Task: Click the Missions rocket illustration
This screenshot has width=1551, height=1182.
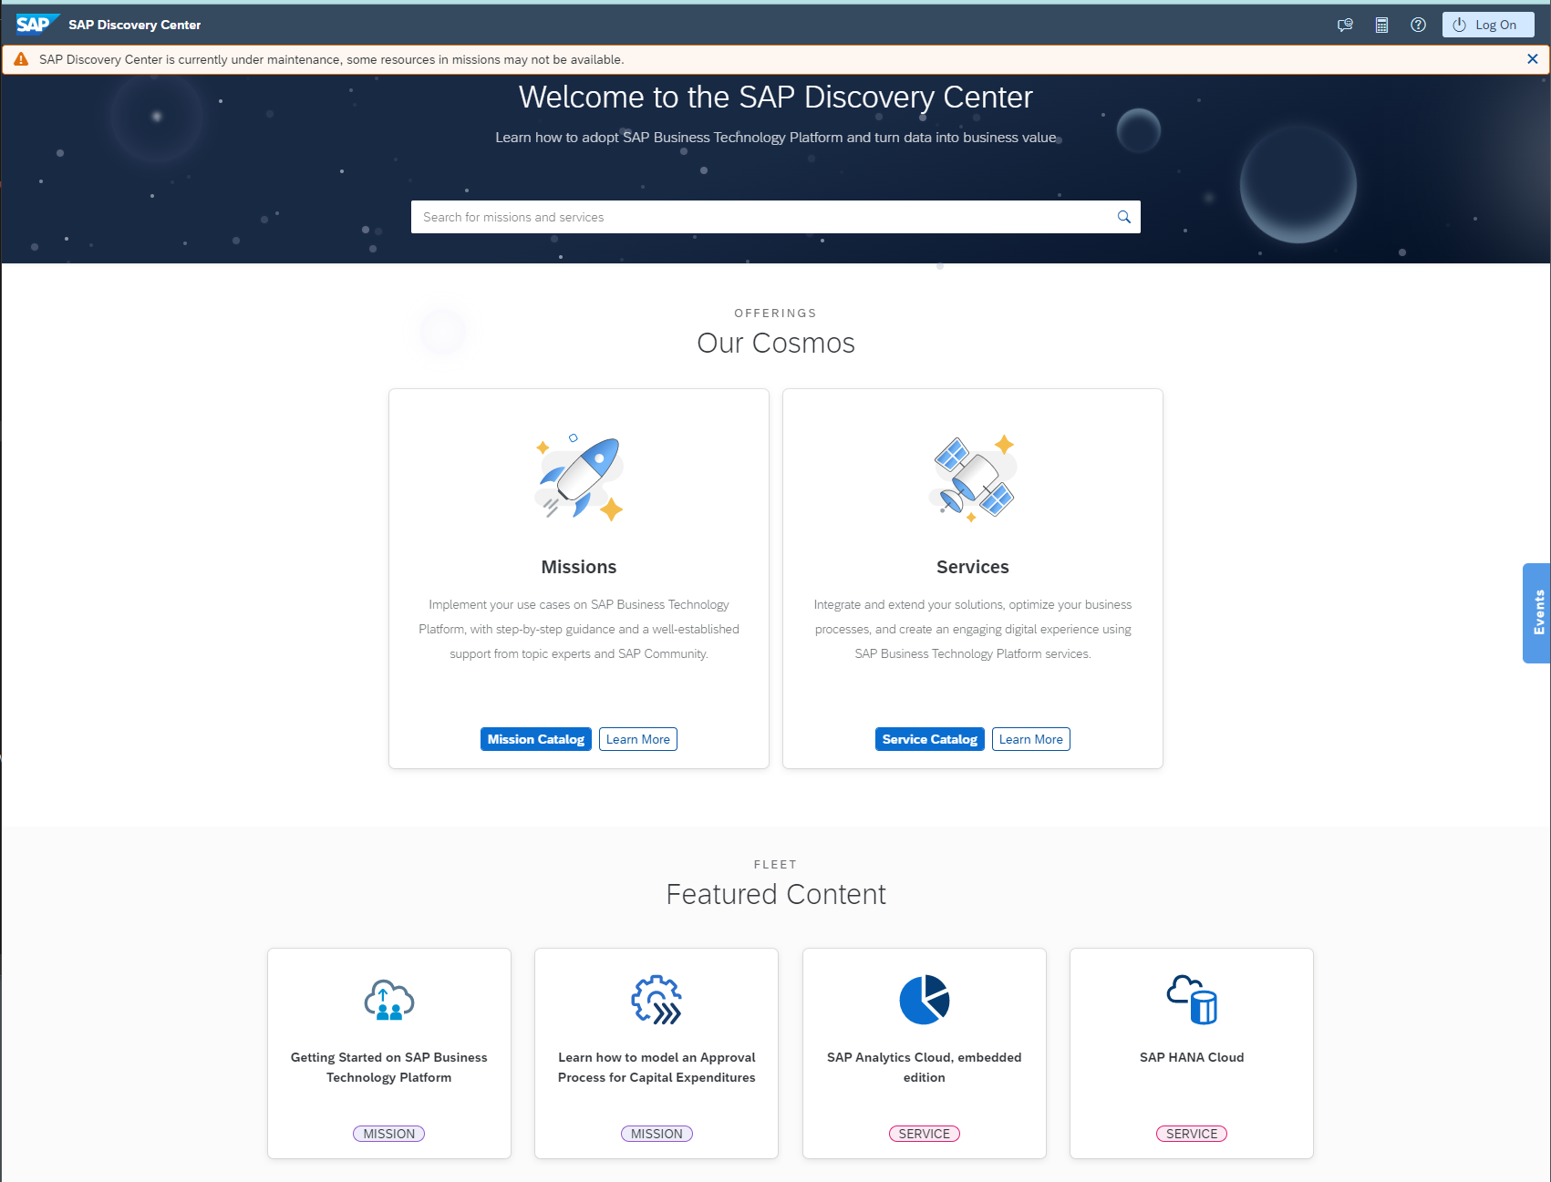Action: 579,478
